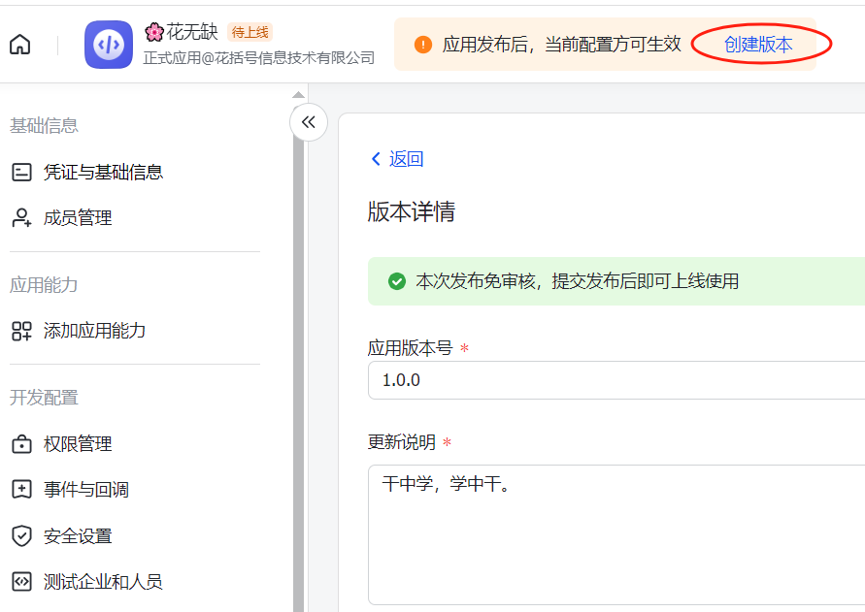The width and height of the screenshot is (865, 612).
Task: Click the green check icon in notice
Action: coord(396,281)
